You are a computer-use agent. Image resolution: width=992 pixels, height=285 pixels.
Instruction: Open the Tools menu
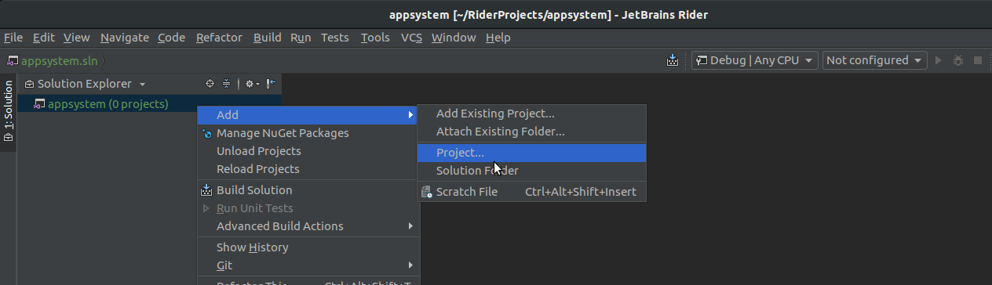375,38
